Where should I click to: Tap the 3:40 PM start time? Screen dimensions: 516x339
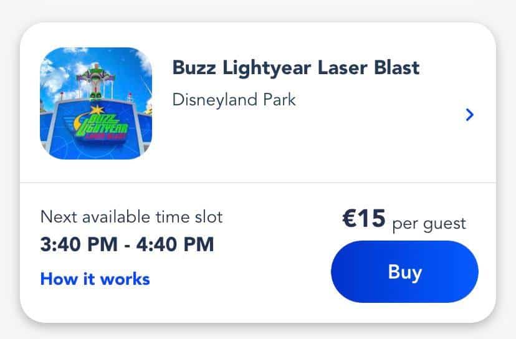(x=79, y=244)
